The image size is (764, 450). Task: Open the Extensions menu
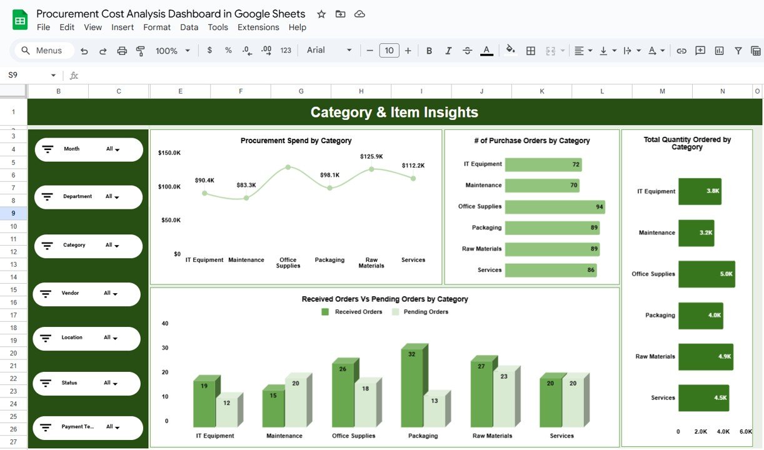click(x=258, y=27)
